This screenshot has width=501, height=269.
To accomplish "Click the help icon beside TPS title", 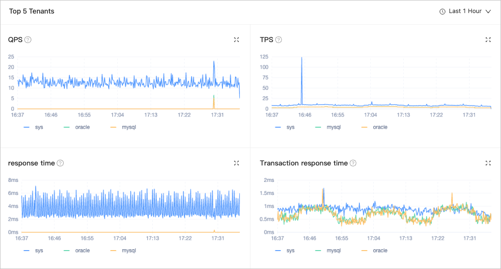I will [279, 40].
